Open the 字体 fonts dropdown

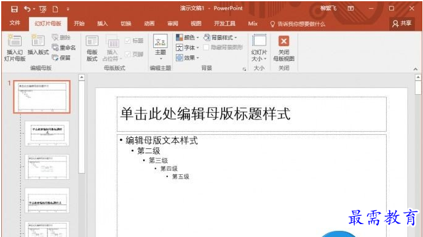(188, 47)
